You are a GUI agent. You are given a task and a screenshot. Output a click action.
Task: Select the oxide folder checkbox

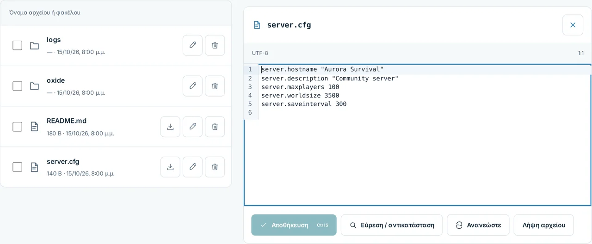(17, 86)
